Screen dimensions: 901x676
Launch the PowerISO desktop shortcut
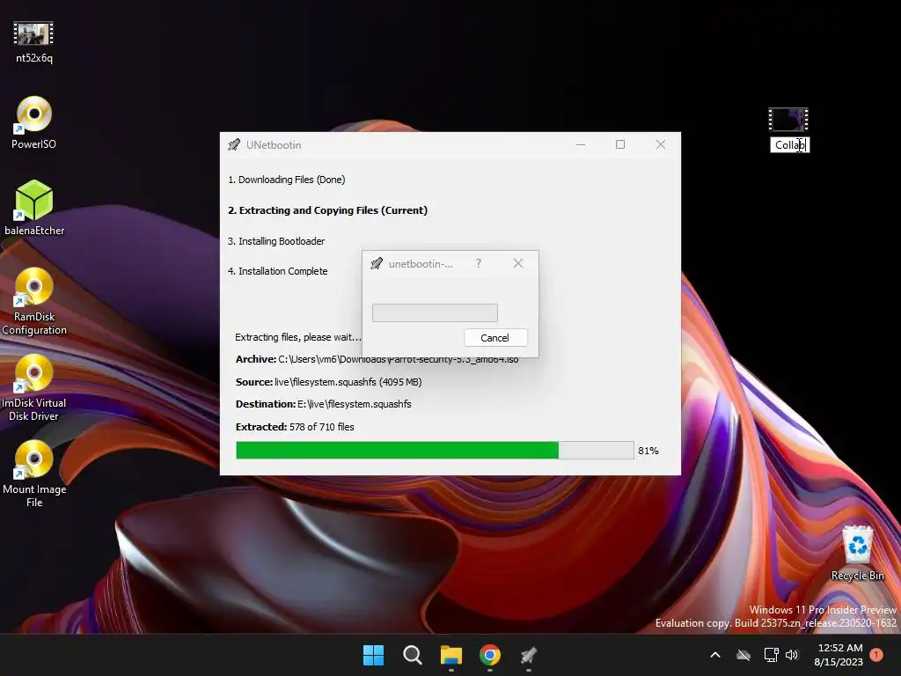(34, 122)
